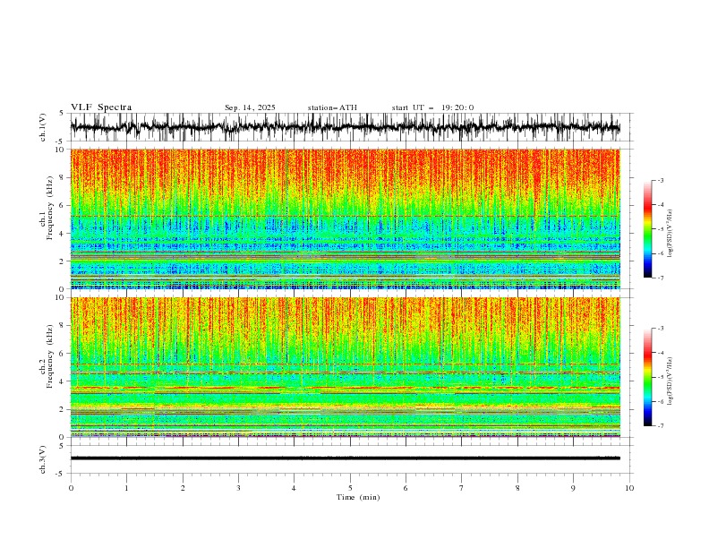
Task: Select the date 'Sep. 14, 2025' label
Action: [250, 107]
